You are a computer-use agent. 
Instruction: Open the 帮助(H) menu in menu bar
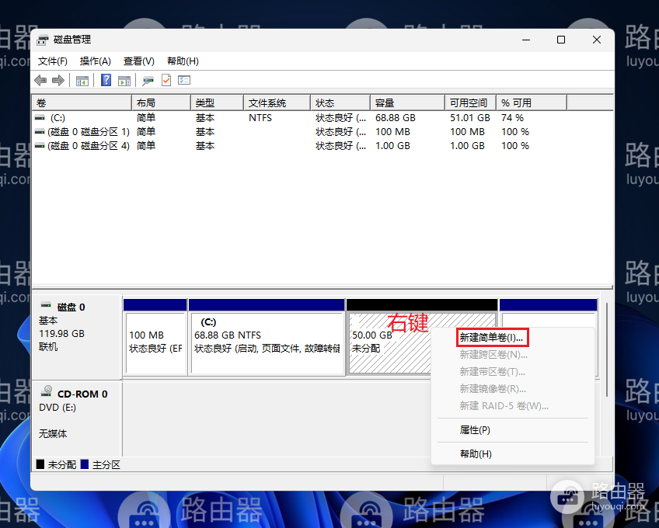pos(183,61)
